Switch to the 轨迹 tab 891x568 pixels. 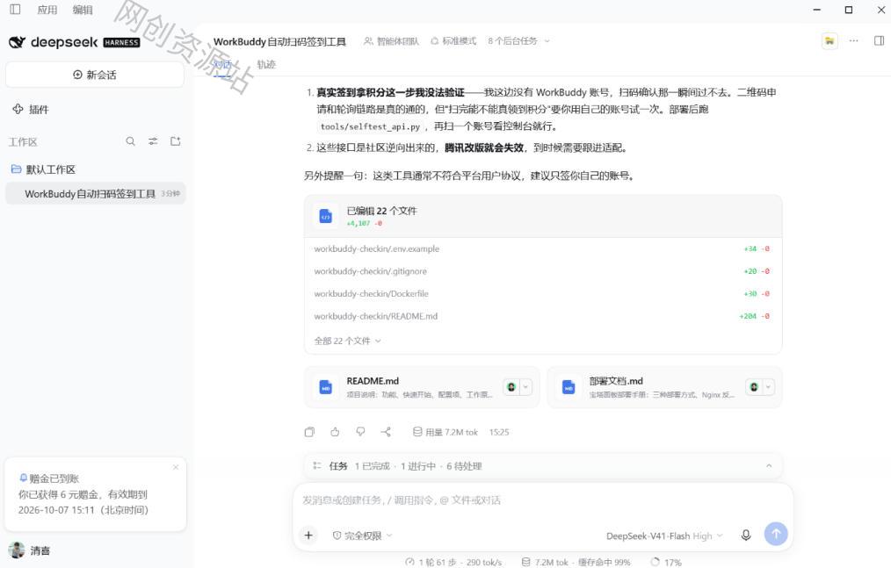266,64
